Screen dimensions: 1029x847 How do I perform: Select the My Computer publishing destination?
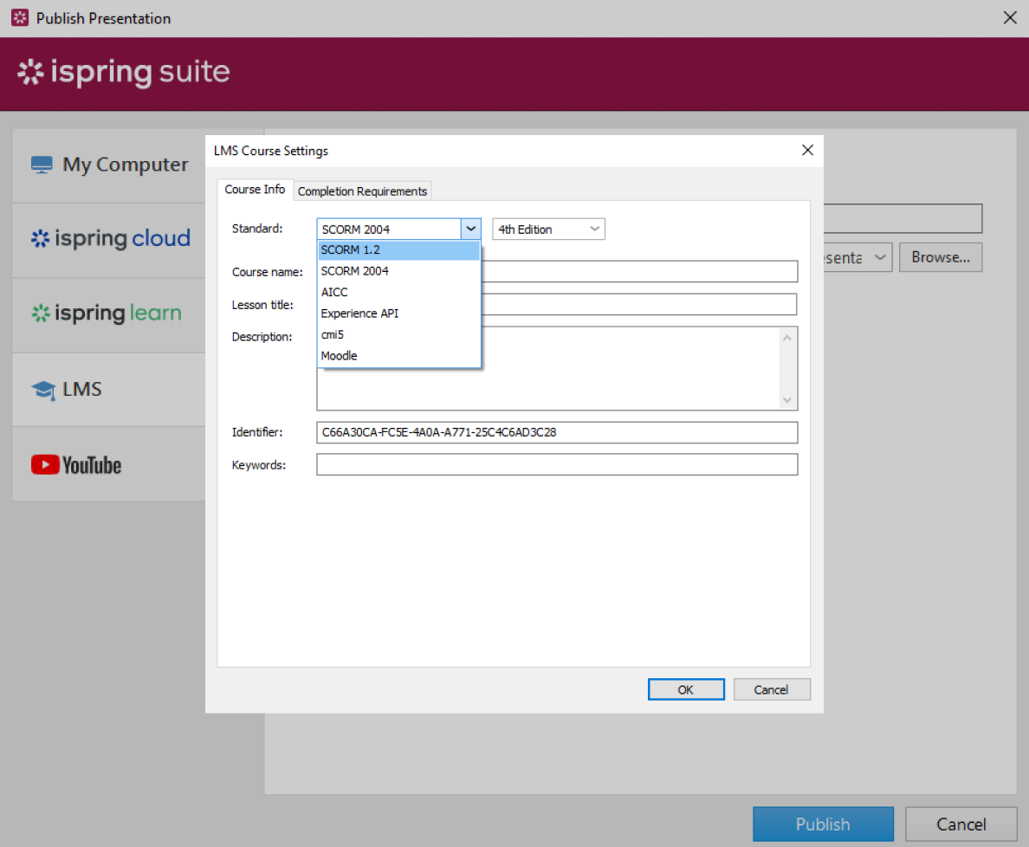[x=125, y=164]
